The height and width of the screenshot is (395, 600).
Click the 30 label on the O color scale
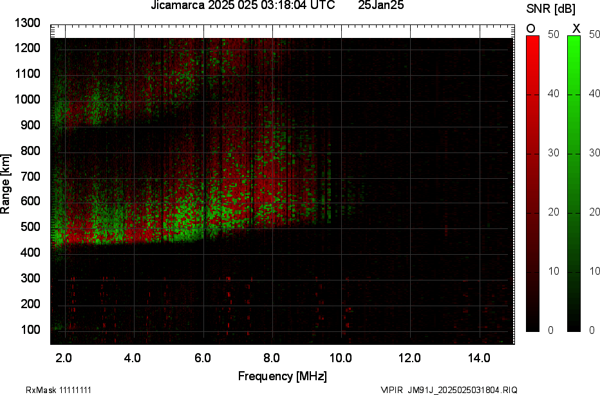tap(554, 152)
